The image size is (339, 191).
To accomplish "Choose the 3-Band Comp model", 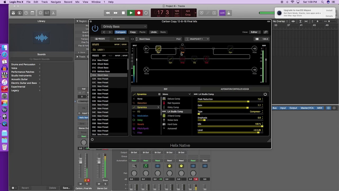I will (x=174, y=116).
